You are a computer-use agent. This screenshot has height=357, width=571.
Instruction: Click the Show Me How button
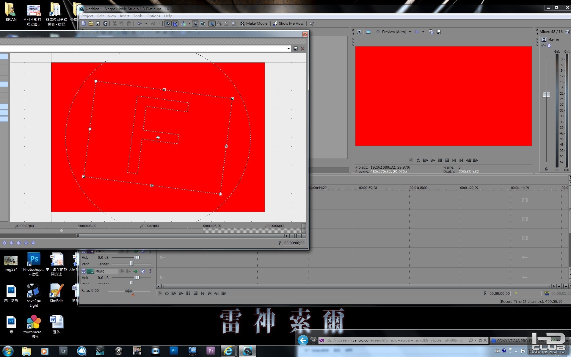click(x=288, y=24)
